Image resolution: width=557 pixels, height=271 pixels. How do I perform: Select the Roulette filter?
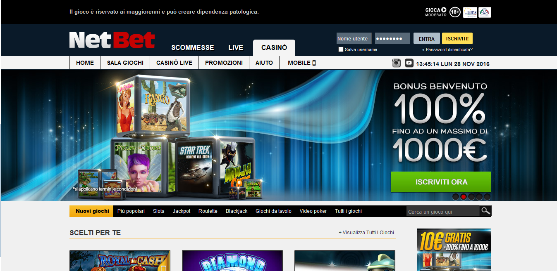pos(208,211)
